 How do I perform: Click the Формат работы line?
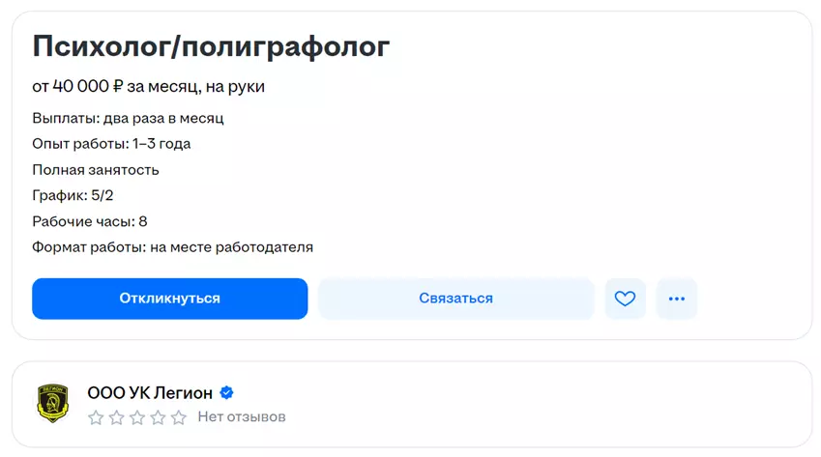pos(172,247)
